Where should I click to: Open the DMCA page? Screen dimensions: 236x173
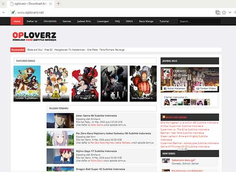click(129, 21)
